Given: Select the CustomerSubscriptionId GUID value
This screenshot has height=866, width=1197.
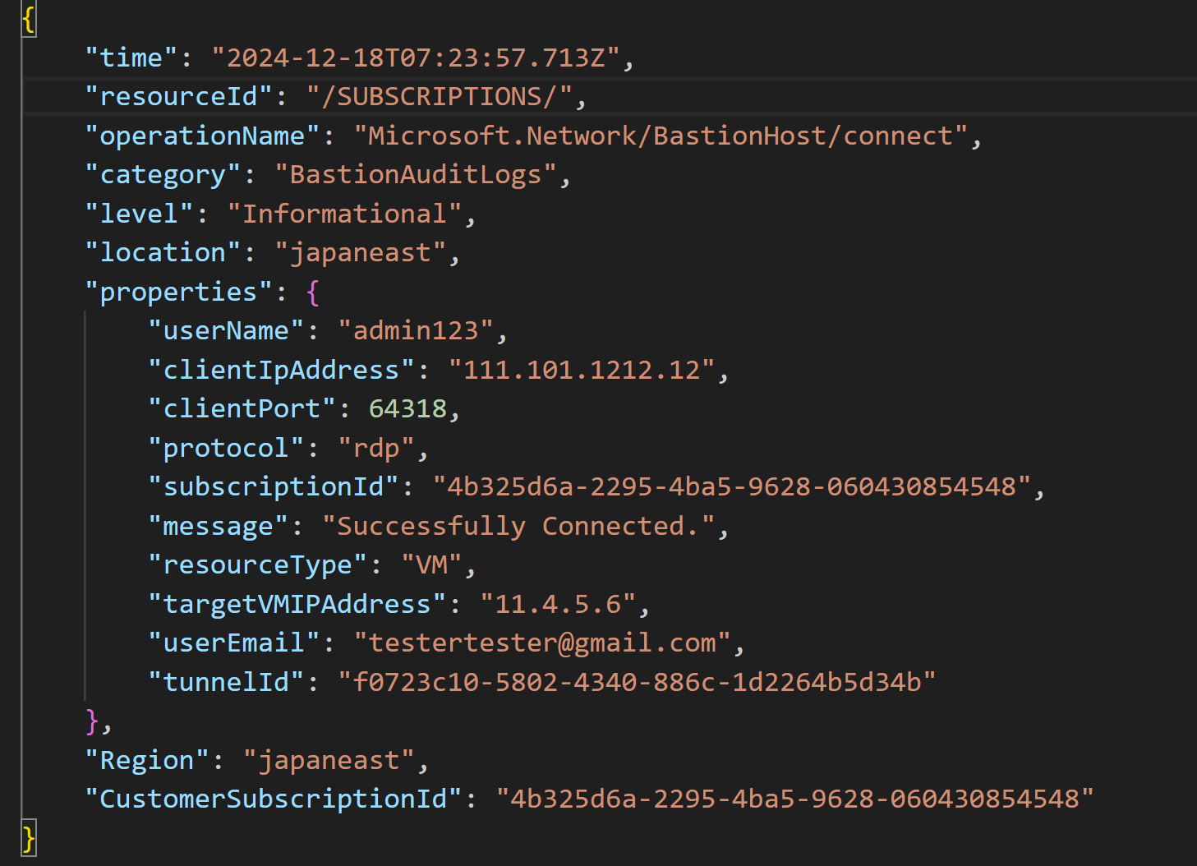Looking at the screenshot, I should pos(795,799).
